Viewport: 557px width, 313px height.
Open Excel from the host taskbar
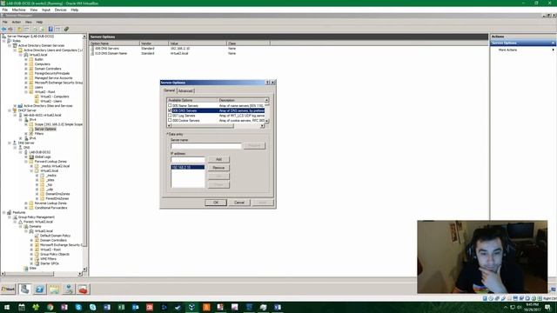[x=121, y=307]
